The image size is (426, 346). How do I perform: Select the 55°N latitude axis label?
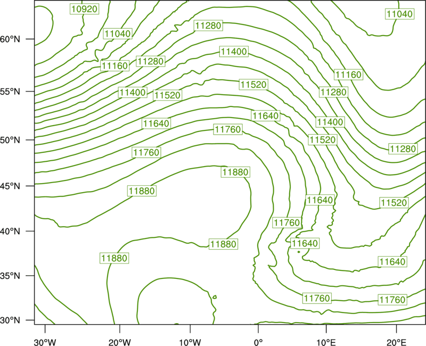click(x=10, y=92)
